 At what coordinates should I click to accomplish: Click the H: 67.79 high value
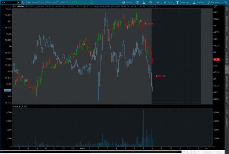(60, 7)
